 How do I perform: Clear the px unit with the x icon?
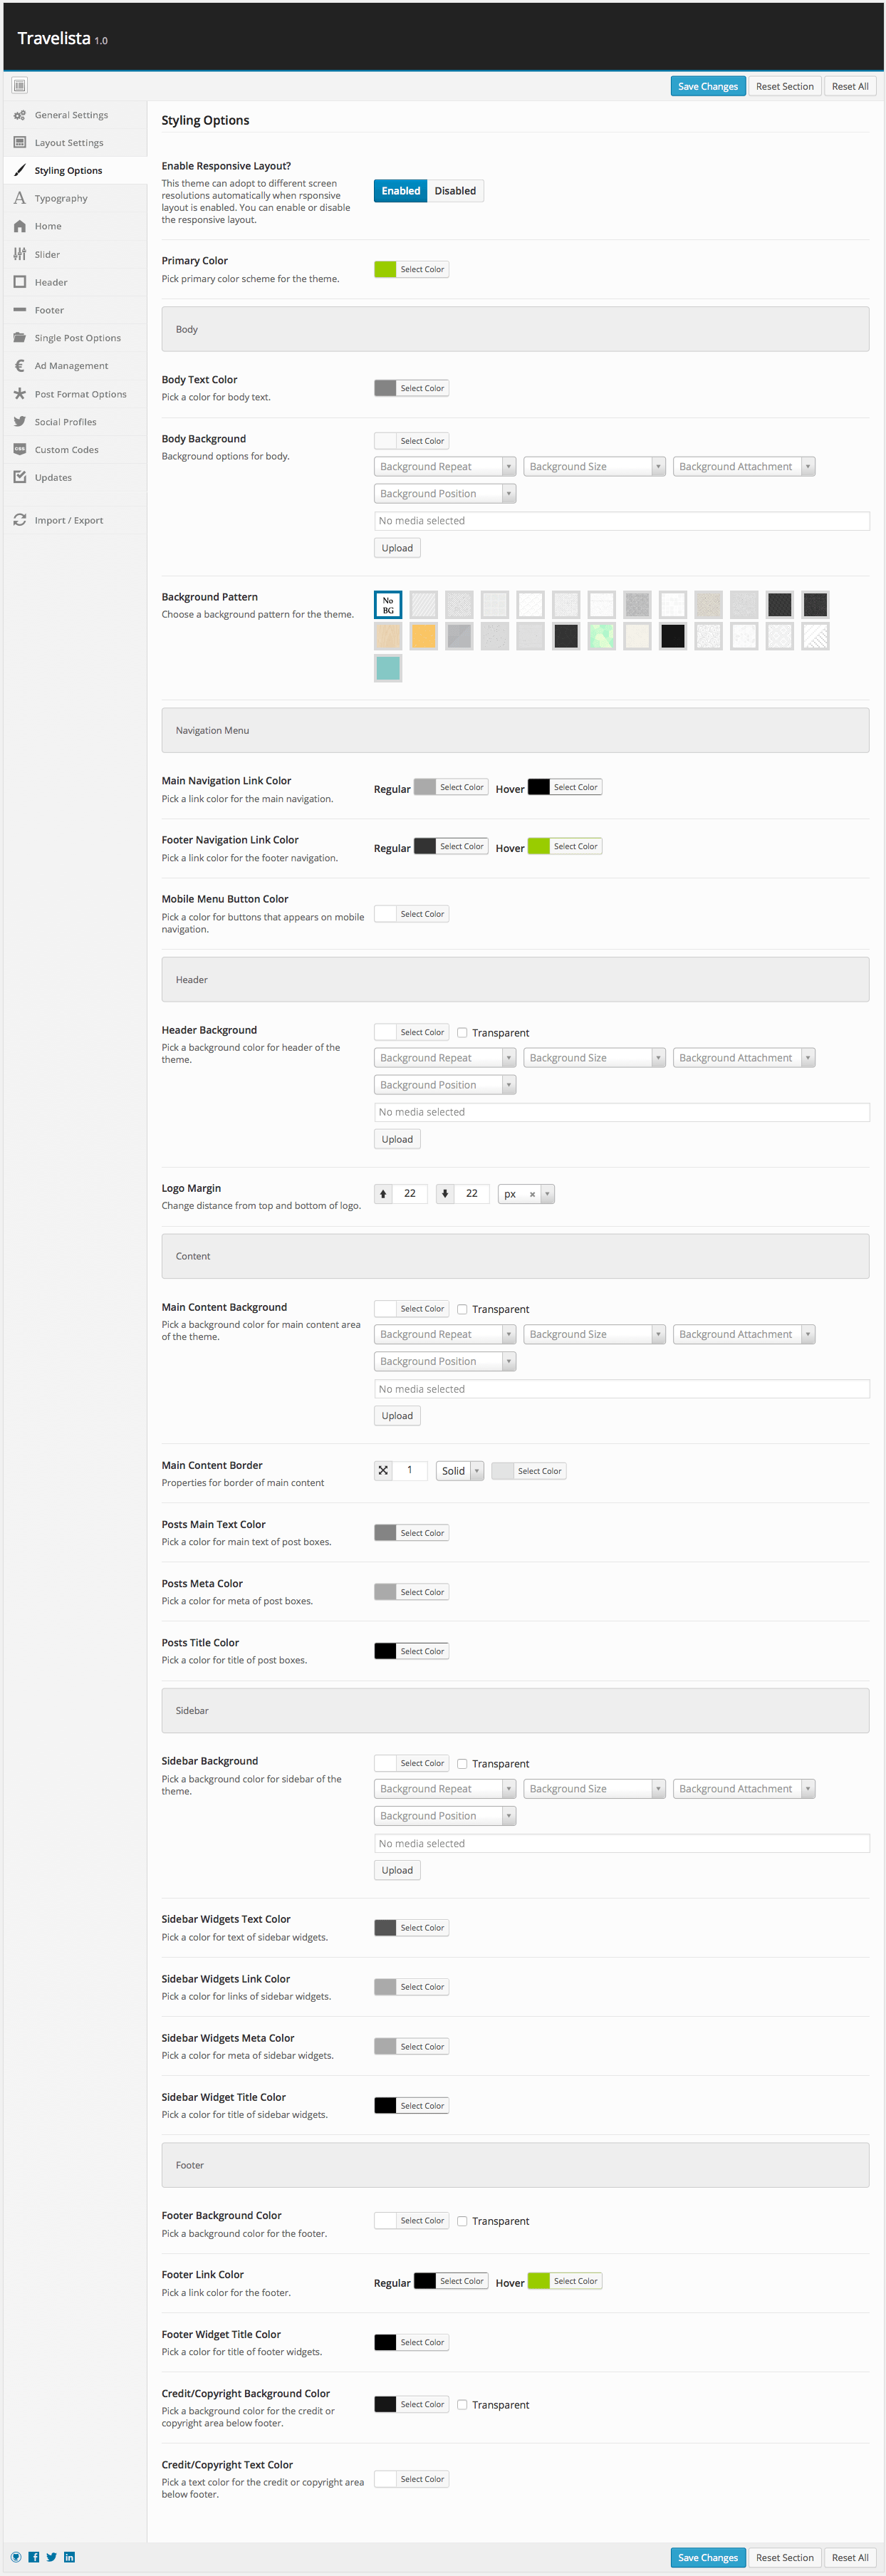532,1194
